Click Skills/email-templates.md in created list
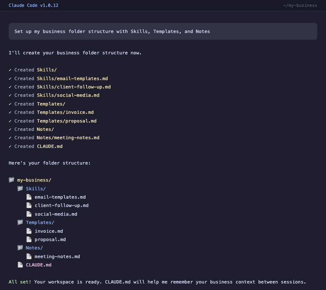Viewport: 326px width, 290px height. [72, 79]
